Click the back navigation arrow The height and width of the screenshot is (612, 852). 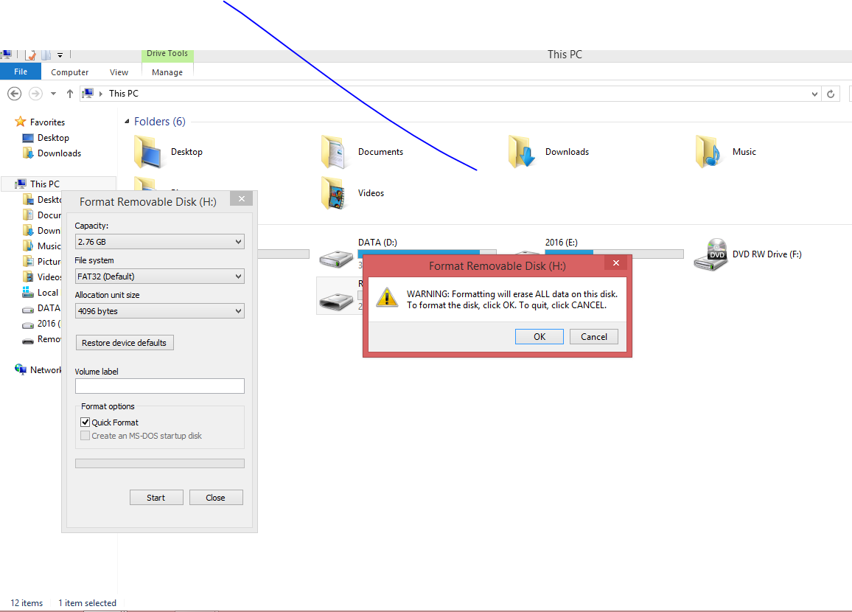(14, 94)
